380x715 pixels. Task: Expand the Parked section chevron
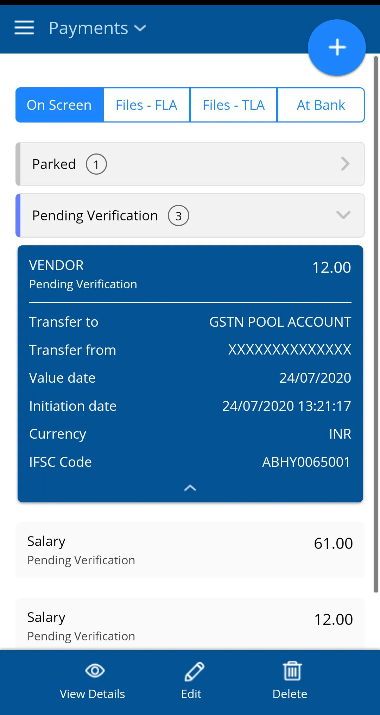point(345,164)
